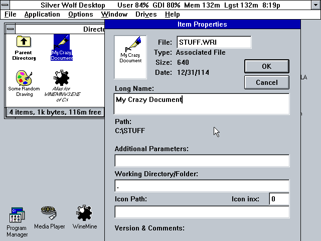Screen dimensions: 321x241
Task: Open the directory window's control menu box
Action: click(x=11, y=29)
